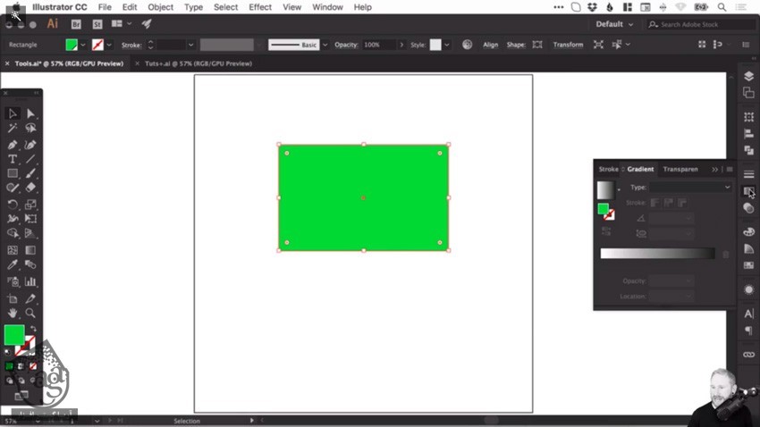Expand the stroke weight dropdown

click(191, 45)
